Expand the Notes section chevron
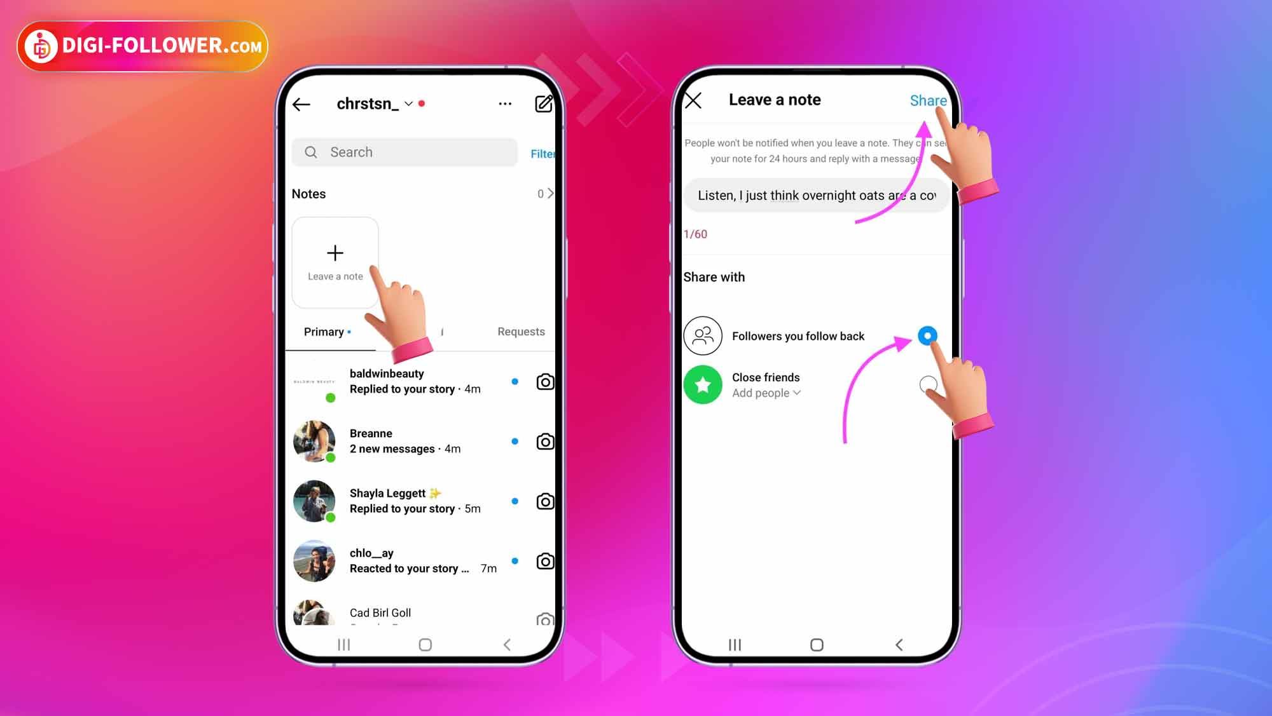The width and height of the screenshot is (1272, 716). pyautogui.click(x=550, y=193)
